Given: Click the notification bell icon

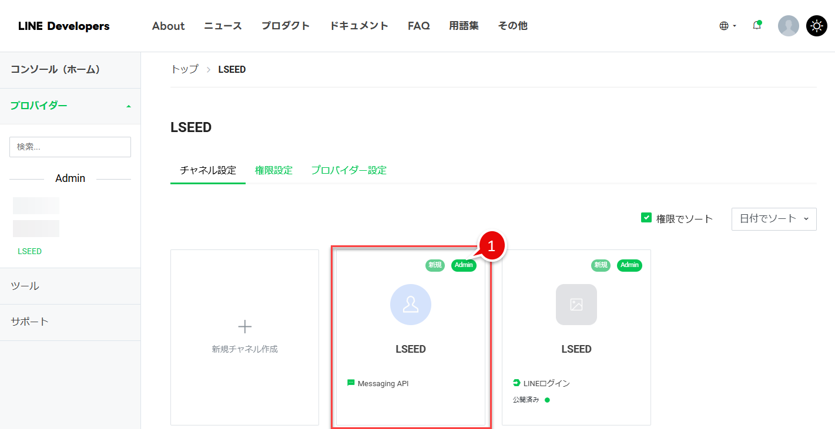Looking at the screenshot, I should click(x=757, y=26).
